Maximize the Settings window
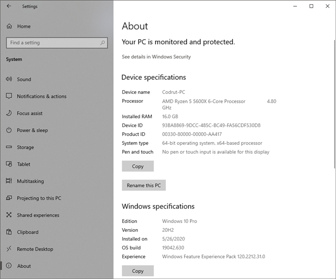The image size is (336, 279). pos(311,6)
